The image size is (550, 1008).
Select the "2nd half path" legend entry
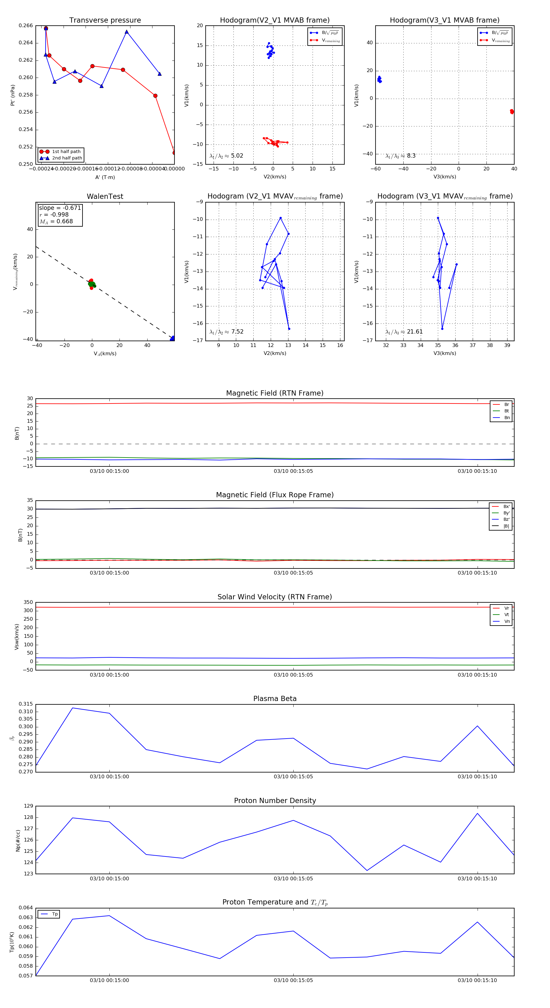coord(61,158)
